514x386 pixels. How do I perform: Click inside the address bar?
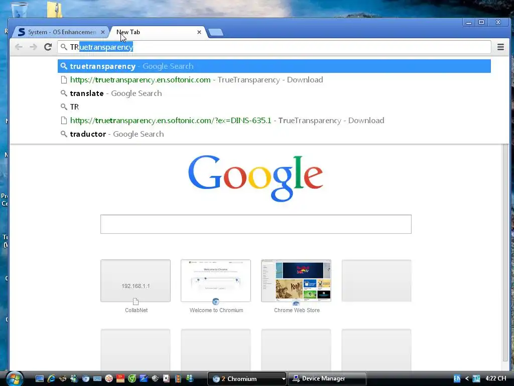[x=274, y=47]
